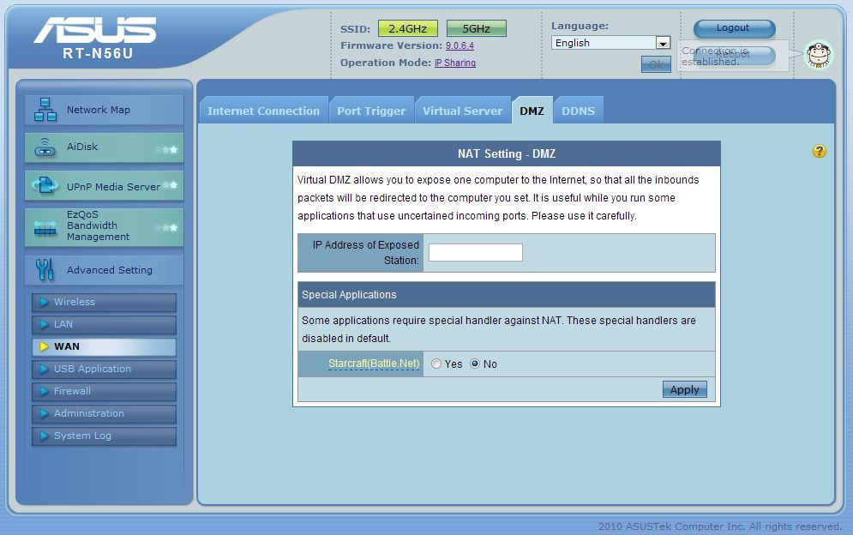Expand the Wireless submenu item

(104, 302)
